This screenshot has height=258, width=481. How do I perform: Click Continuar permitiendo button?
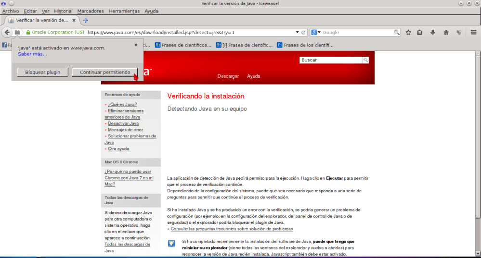coord(105,72)
